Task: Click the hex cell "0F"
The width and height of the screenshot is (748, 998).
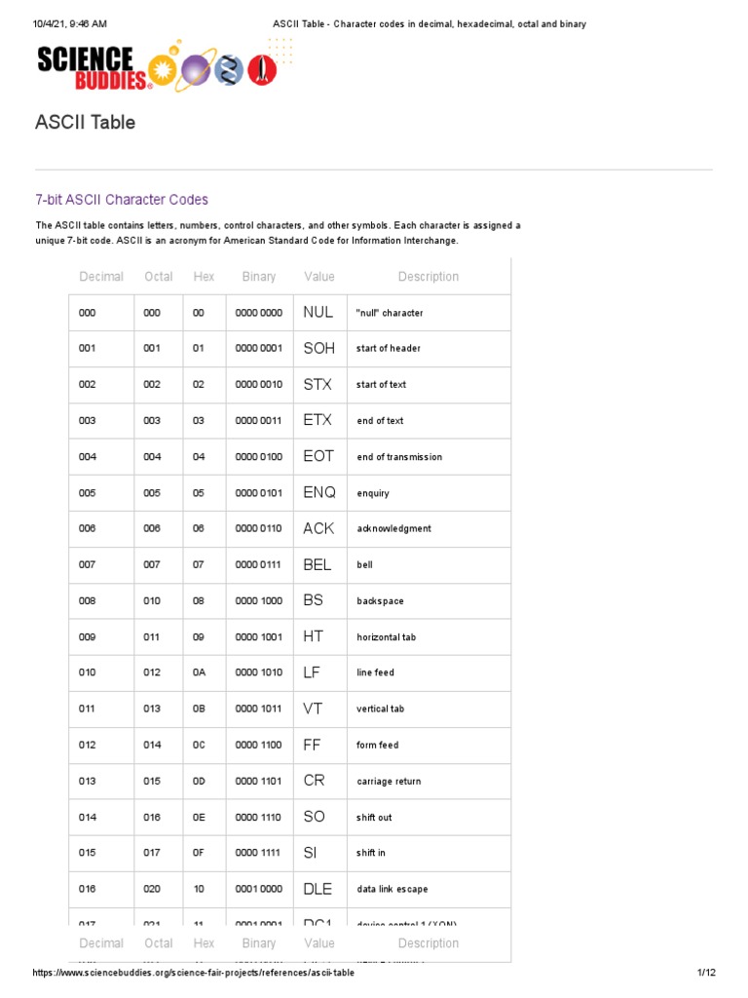Action: click(x=199, y=853)
